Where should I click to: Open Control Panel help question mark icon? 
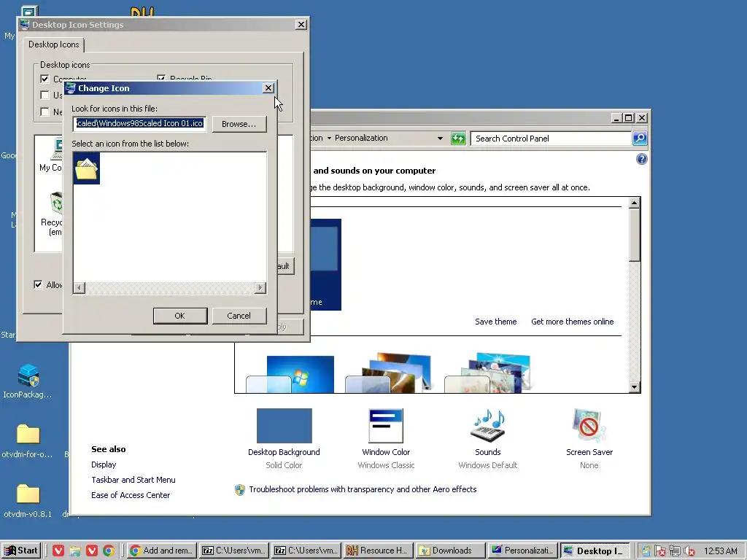(642, 159)
